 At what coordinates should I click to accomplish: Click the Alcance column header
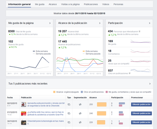93,97
